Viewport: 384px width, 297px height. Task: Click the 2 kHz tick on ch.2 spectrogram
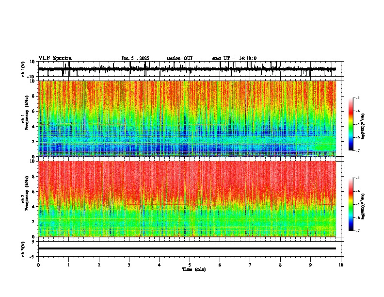(x=34, y=222)
